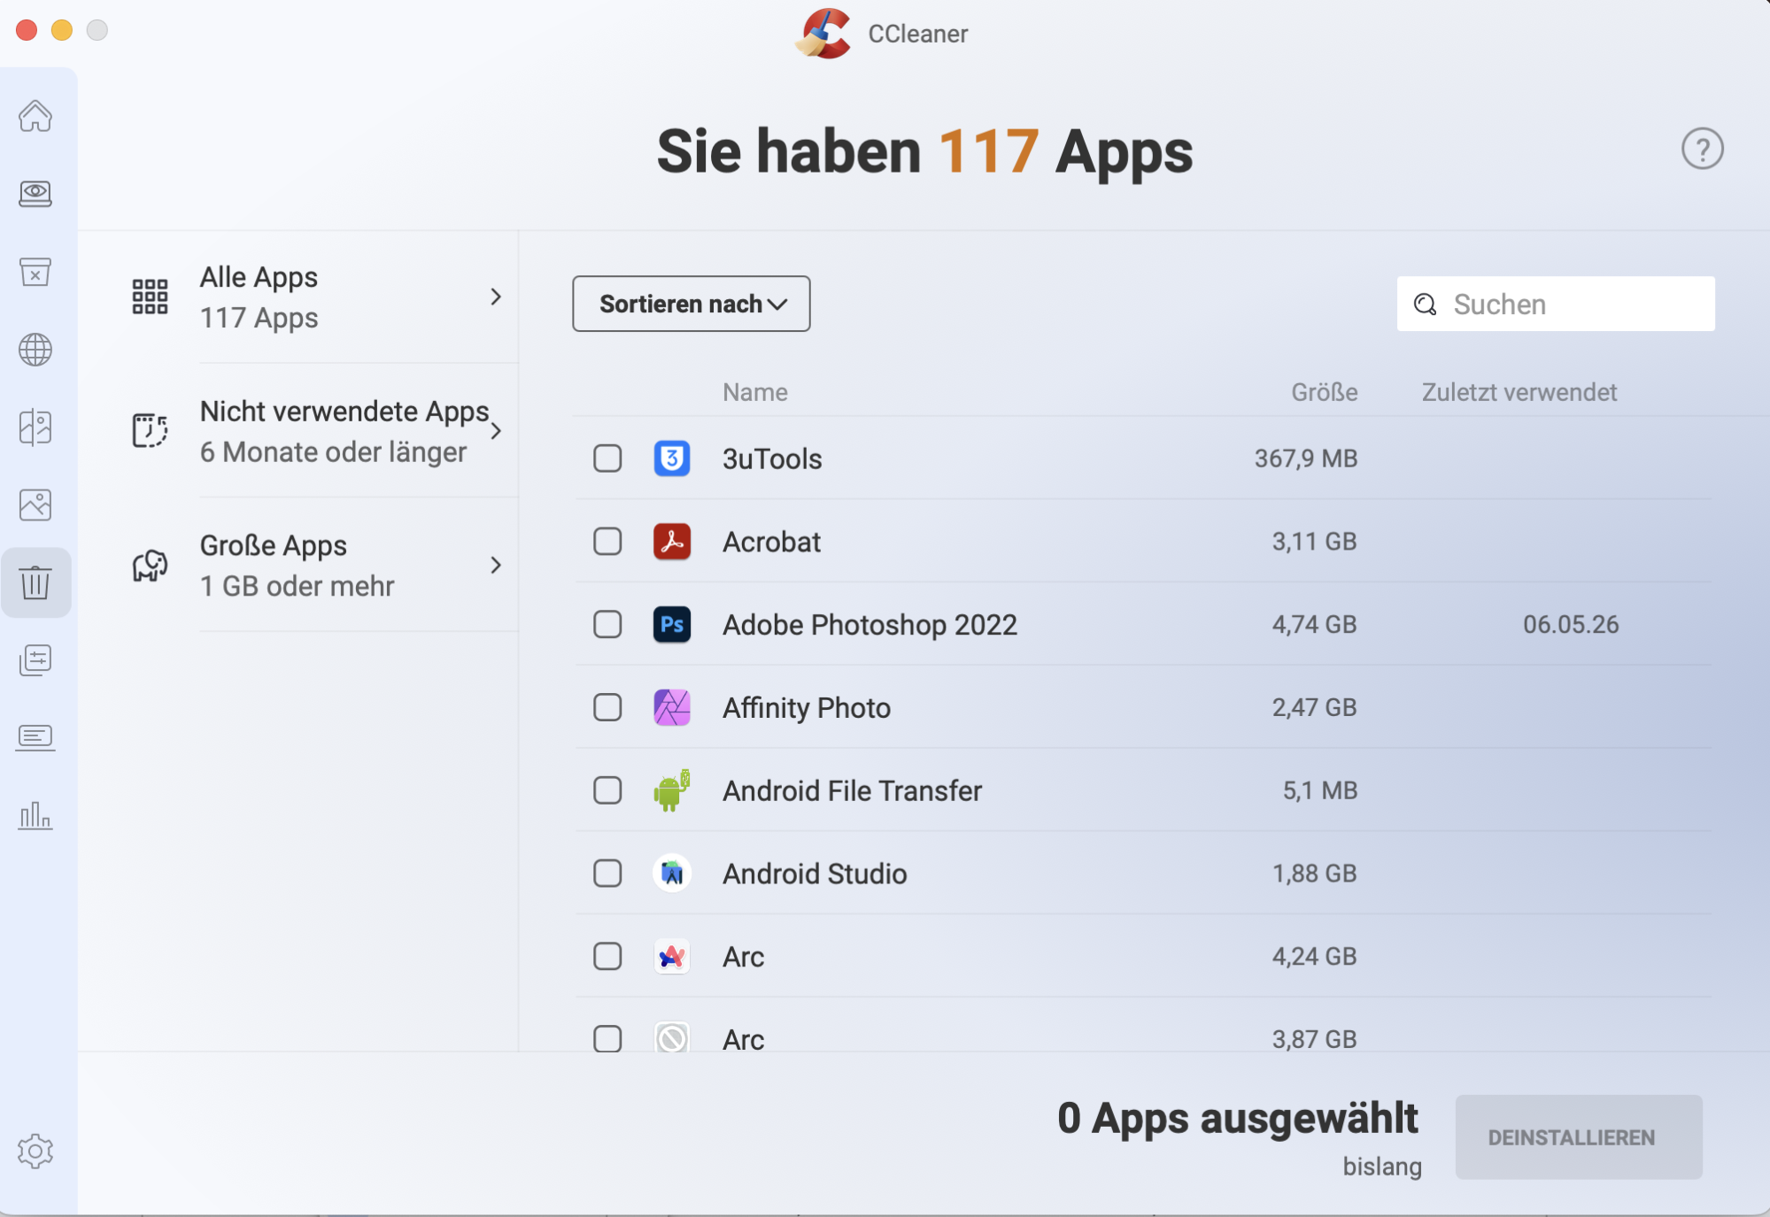Open the privacy eye monitor sidebar icon
The width and height of the screenshot is (1770, 1217).
tap(35, 194)
